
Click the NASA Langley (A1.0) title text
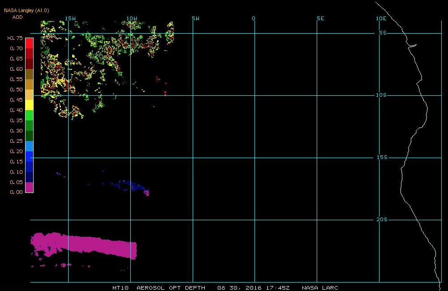point(26,10)
